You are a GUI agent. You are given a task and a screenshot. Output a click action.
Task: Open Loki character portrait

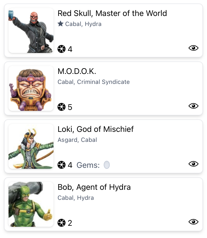pyautogui.click(x=31, y=146)
